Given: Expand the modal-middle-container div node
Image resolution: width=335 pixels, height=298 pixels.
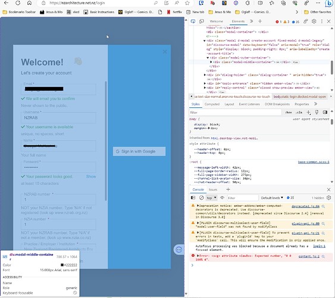Looking at the screenshot, I should coord(211,62).
